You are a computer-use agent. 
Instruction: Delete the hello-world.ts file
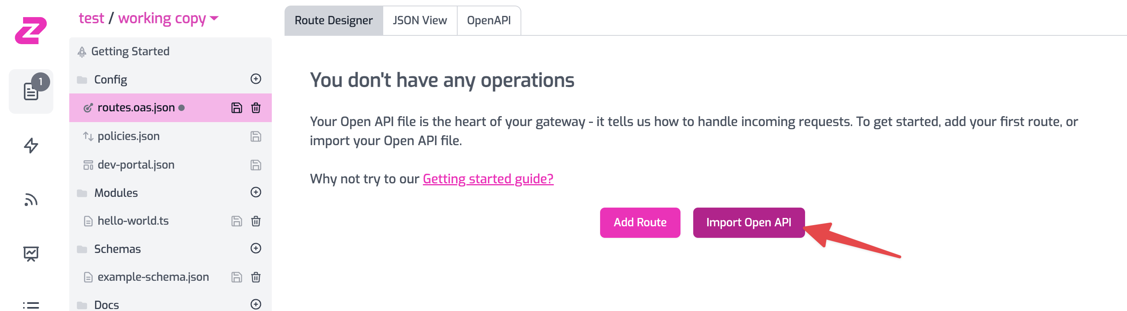point(256,221)
